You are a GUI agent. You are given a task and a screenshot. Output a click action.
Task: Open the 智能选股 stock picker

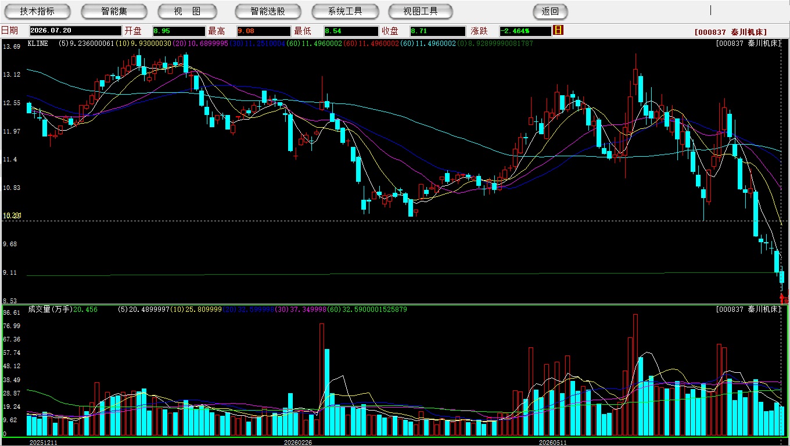pos(268,11)
